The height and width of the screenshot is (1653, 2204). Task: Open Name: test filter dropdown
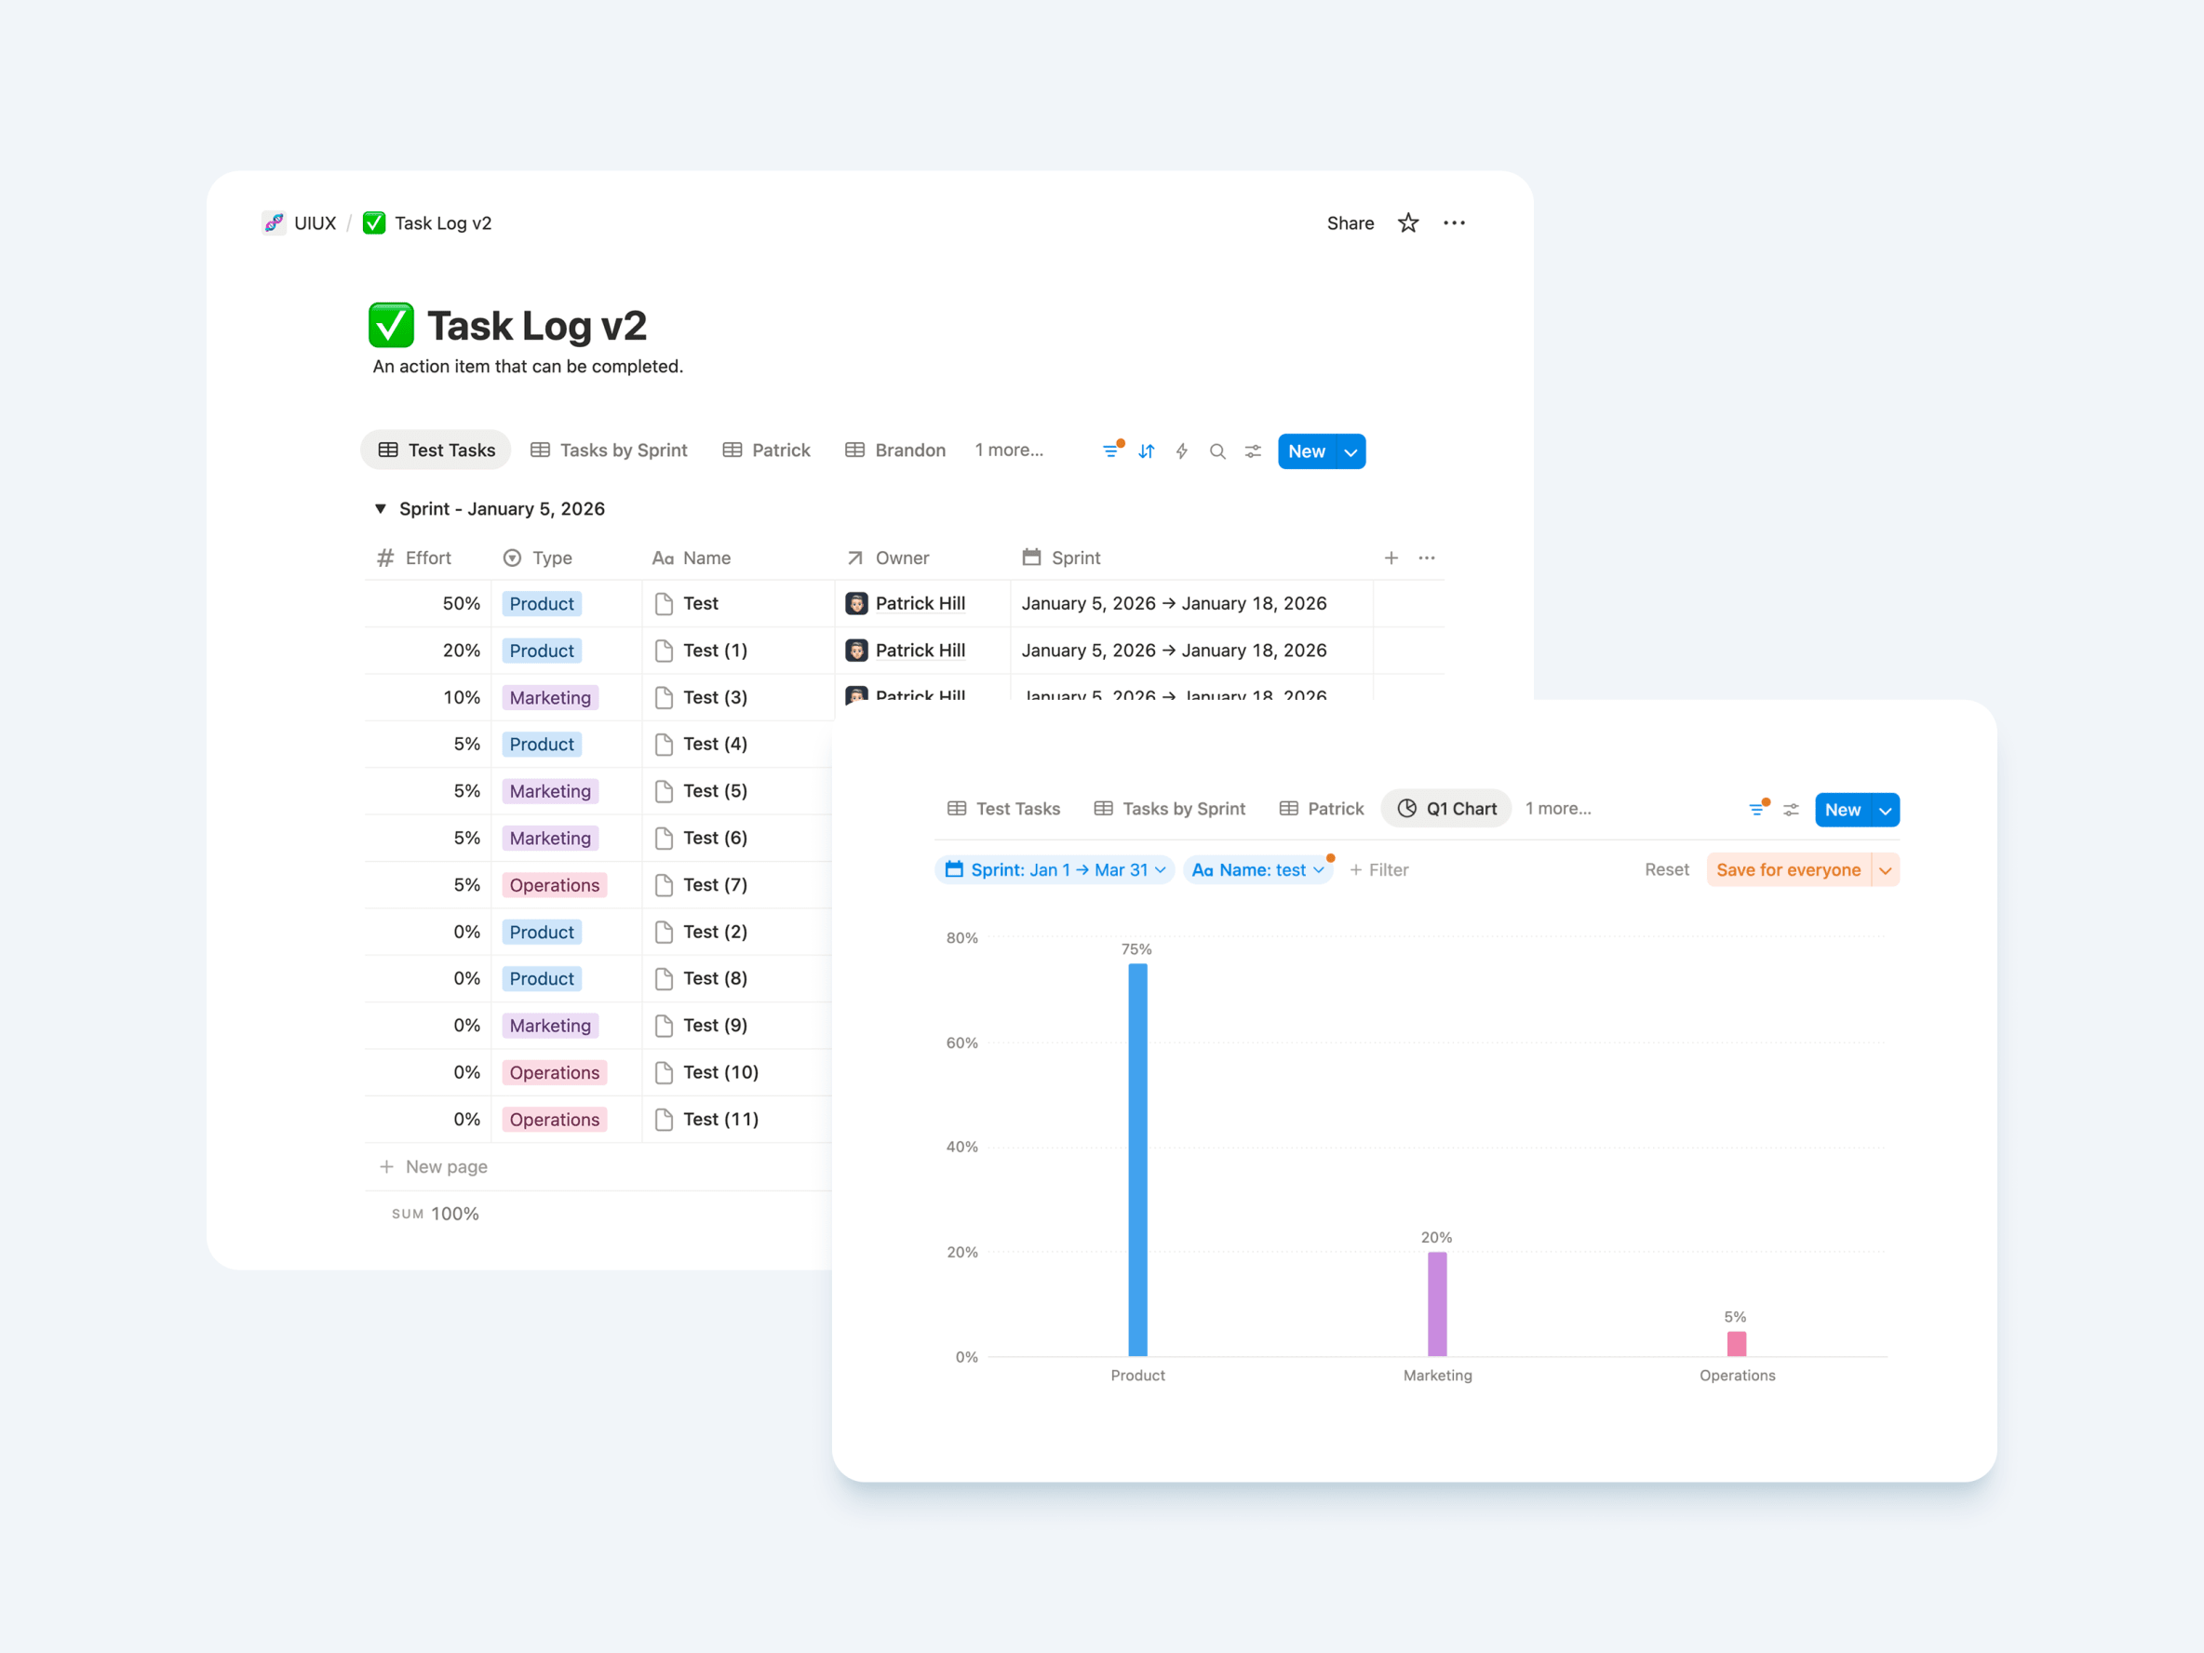tap(1257, 870)
